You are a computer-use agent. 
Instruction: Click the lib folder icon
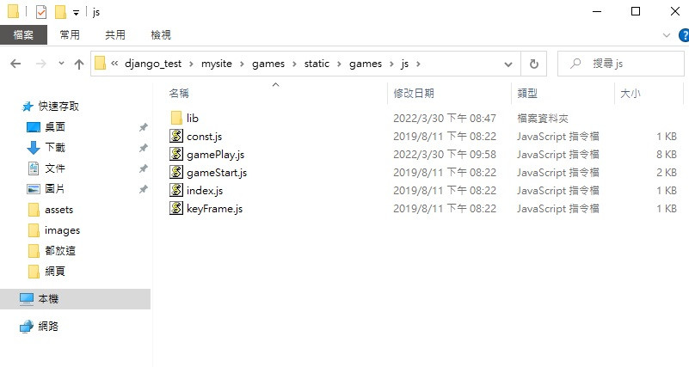pos(176,118)
